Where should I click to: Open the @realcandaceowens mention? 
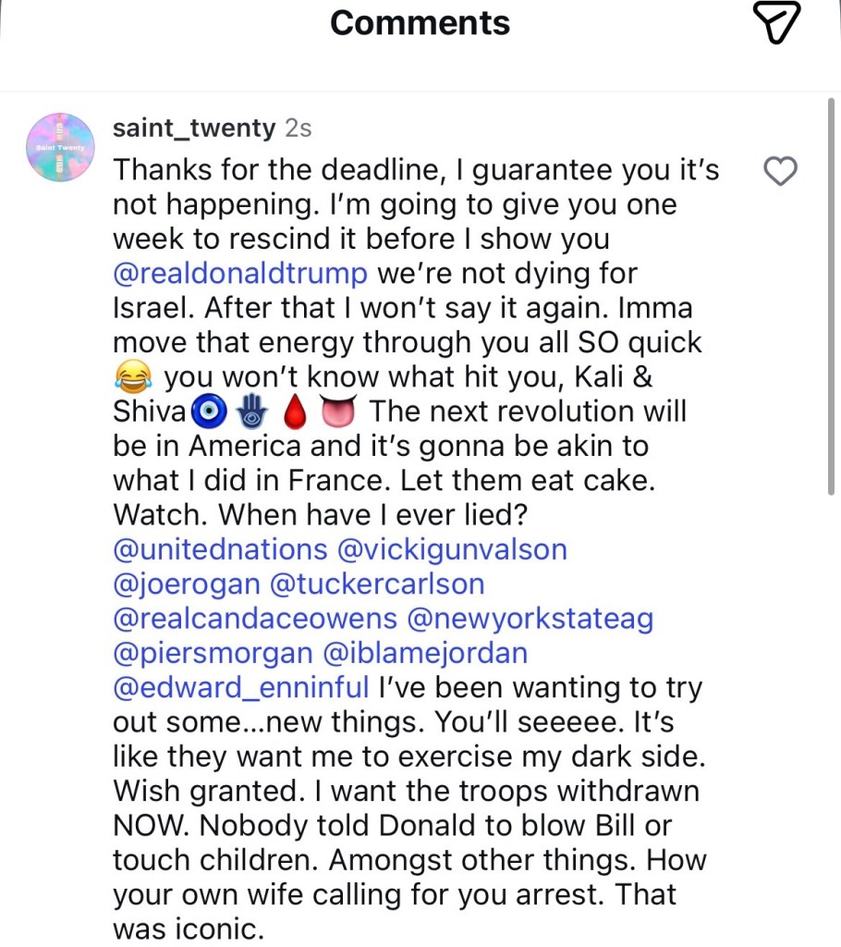[x=255, y=618]
